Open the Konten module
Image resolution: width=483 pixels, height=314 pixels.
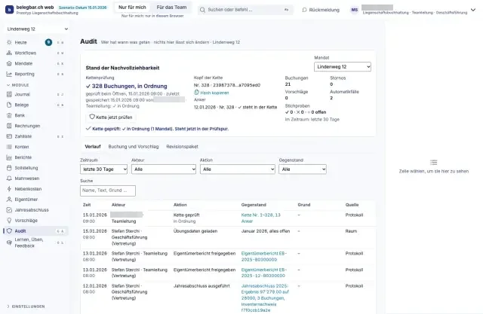click(35, 147)
